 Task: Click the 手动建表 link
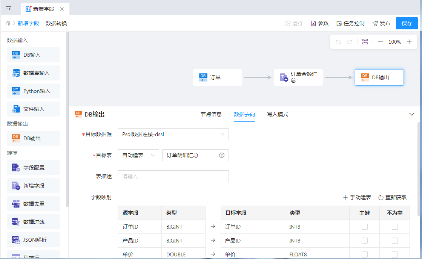(x=357, y=197)
